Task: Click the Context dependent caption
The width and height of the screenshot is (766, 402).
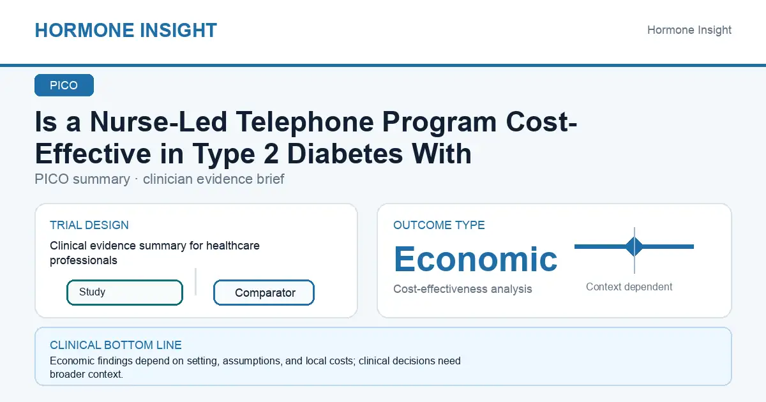Action: (x=629, y=287)
